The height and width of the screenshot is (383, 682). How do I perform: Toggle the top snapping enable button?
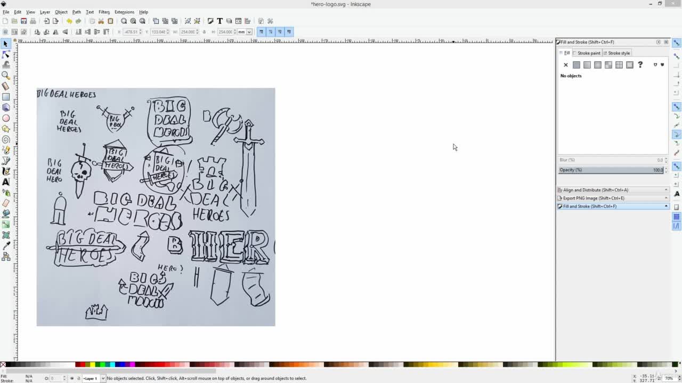click(677, 43)
